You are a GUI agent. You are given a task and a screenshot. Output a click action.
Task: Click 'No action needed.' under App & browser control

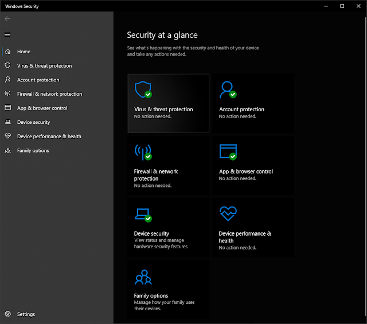(237, 178)
